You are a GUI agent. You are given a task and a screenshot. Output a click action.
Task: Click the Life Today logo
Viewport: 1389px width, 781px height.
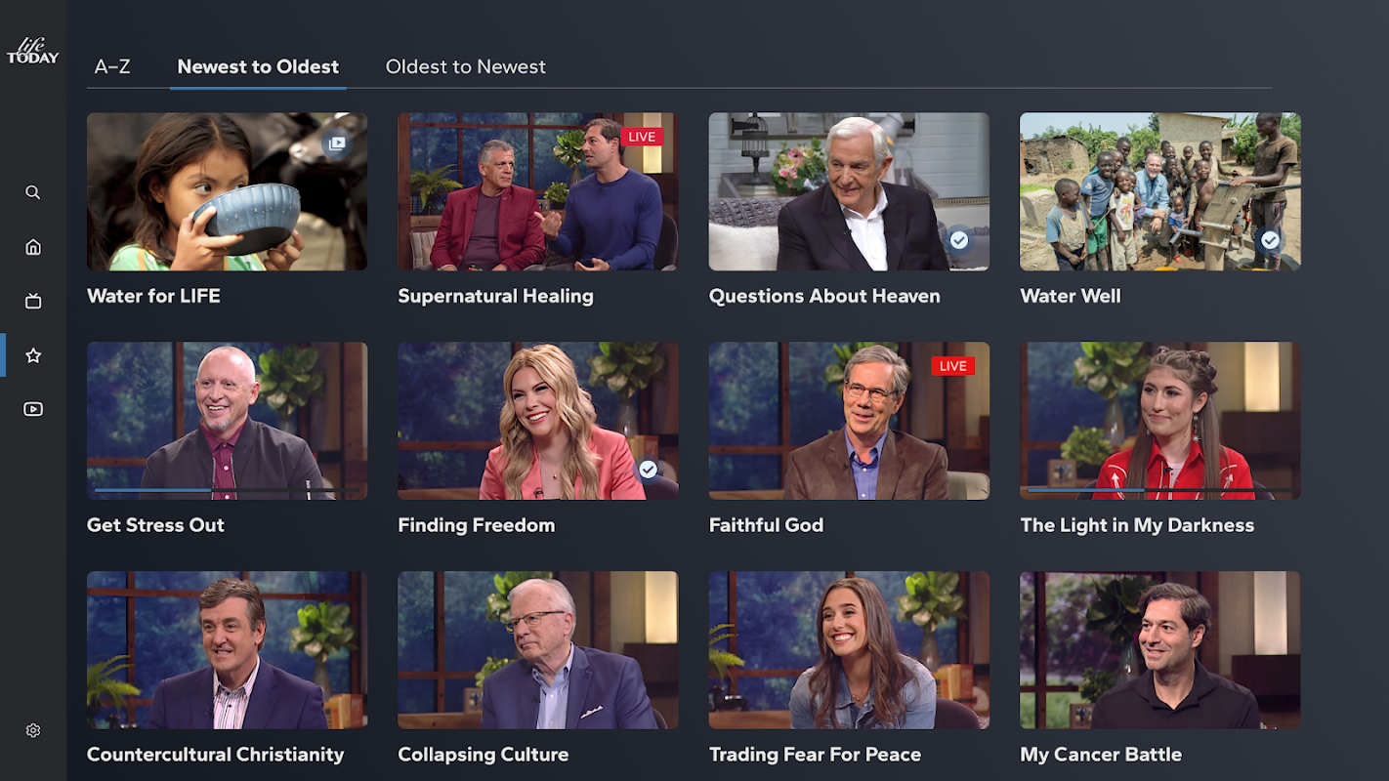33,51
